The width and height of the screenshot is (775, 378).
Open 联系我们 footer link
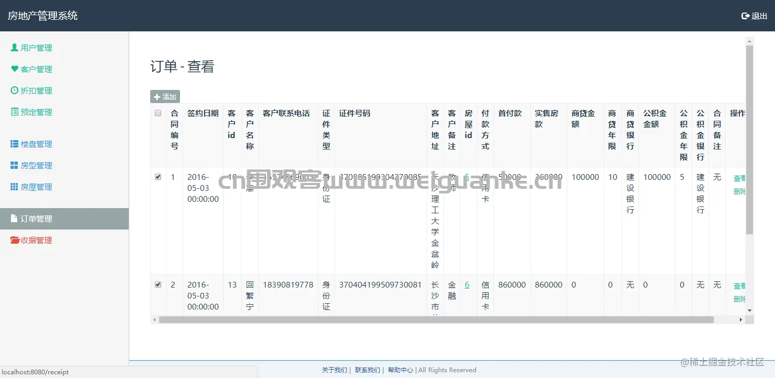368,370
